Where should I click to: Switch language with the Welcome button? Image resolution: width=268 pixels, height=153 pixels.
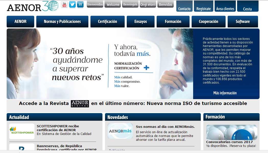[x=113, y=4]
